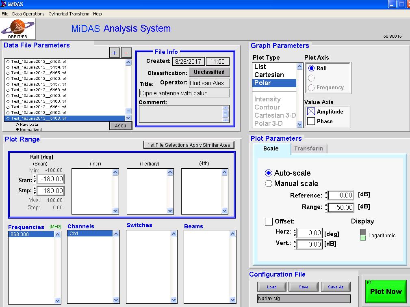Toggle the Logarithmic display switch

pyautogui.click(x=363, y=235)
